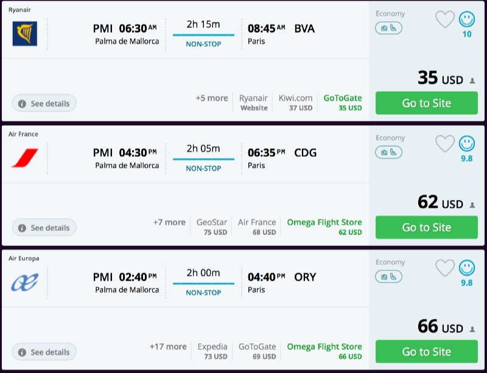Go to Site for the 35 USD flight
This screenshot has height=373, width=487.
426,103
